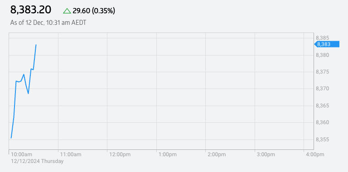348x172 pixels.
Task: Click the starting point of the price line
Action: [x=11, y=138]
